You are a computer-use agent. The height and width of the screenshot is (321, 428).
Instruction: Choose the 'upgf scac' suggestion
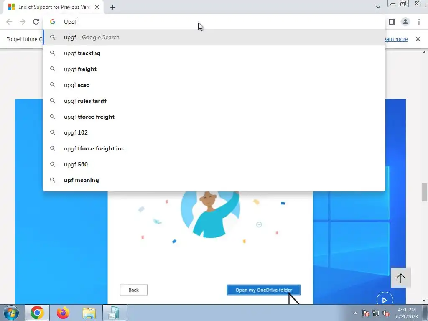(214, 85)
